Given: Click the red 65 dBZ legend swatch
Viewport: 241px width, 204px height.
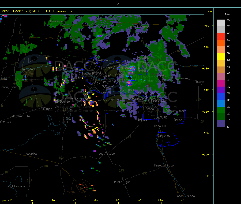Looking at the screenshot, I should click(x=221, y=36).
